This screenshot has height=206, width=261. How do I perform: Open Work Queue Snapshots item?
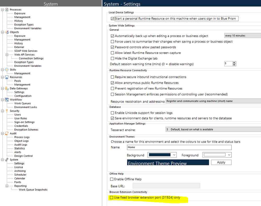coord(33,190)
